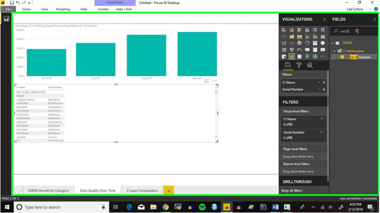The height and width of the screenshot is (213, 380).
Task: Select the ArcGIS Maps visual
Action: coord(315,56)
